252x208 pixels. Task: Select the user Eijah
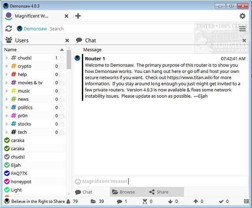(34, 165)
